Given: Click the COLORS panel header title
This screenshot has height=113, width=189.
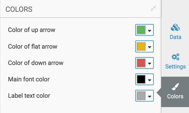Looking at the screenshot, I should click(x=19, y=9).
